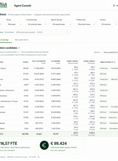
Task: Click the total saved value '1.534 h'
Action: pos(92,133)
